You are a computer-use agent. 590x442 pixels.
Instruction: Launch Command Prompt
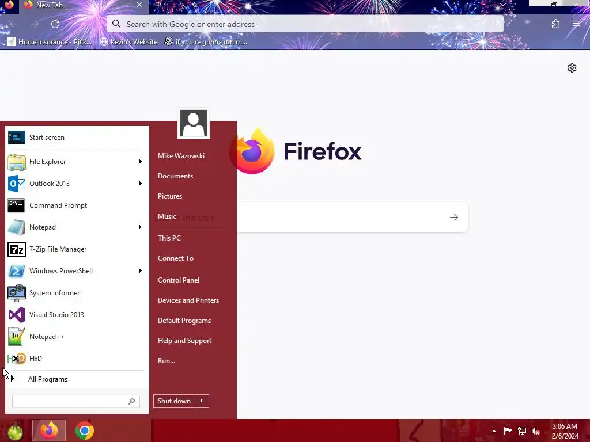click(x=77, y=205)
